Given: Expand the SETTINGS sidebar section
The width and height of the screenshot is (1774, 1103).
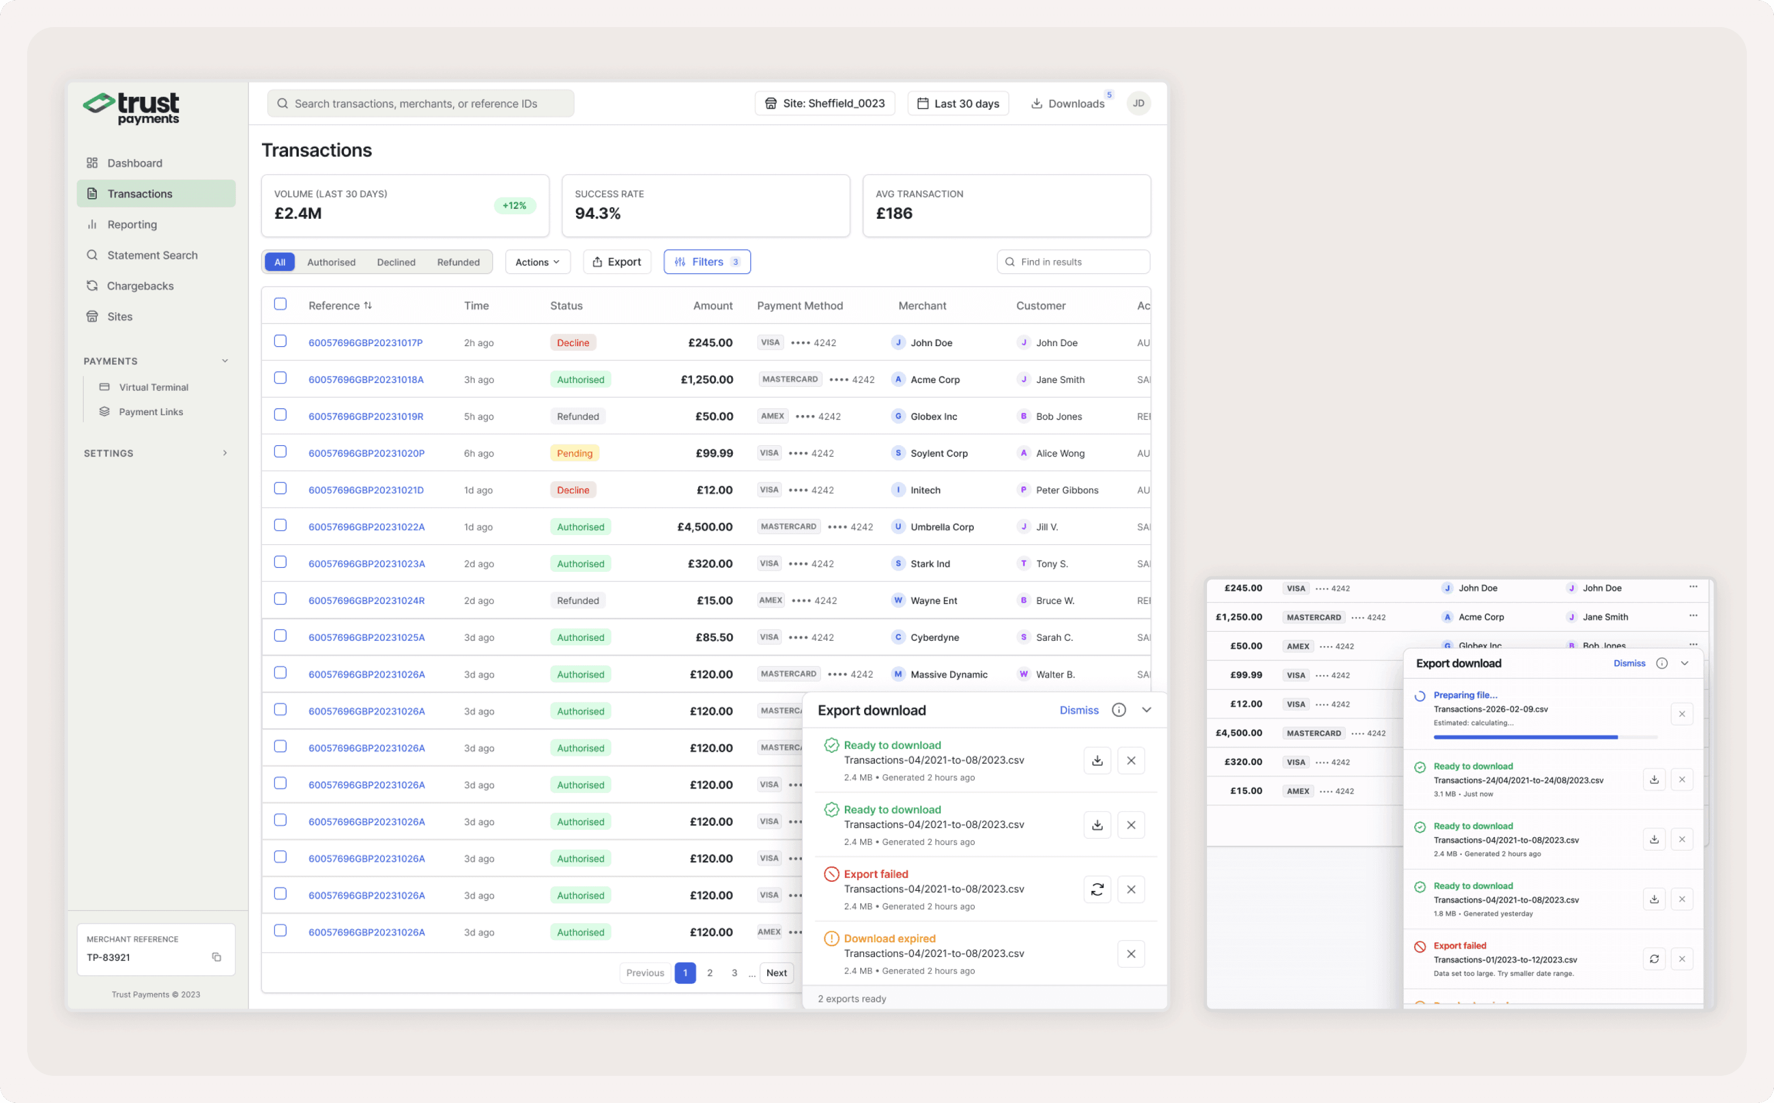Looking at the screenshot, I should 225,453.
